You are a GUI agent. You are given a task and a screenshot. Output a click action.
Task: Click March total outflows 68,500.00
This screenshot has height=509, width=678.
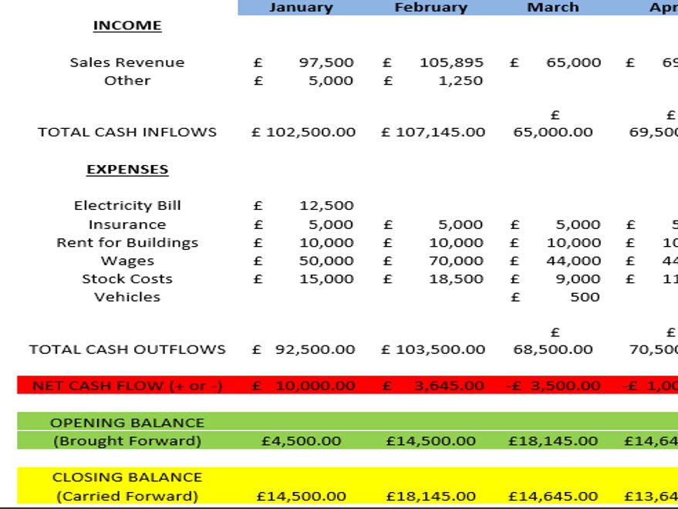[553, 349]
